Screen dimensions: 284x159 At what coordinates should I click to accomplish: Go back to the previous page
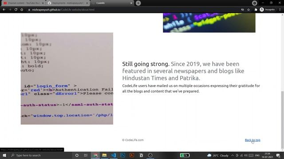tap(4, 10)
